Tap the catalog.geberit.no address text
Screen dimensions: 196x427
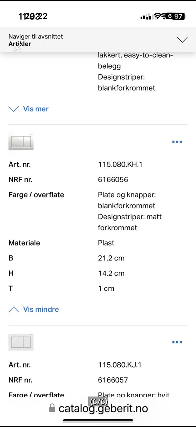[103, 409]
